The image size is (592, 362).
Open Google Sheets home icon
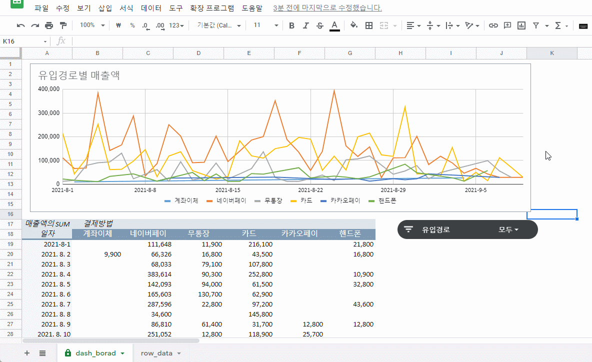pos(17,4)
